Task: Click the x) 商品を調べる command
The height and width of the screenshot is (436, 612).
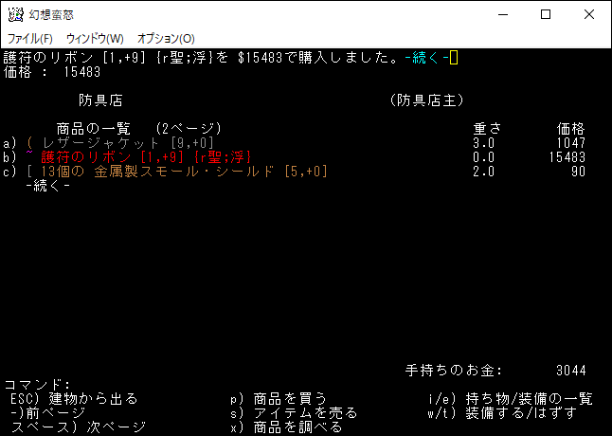Action: 286,427
